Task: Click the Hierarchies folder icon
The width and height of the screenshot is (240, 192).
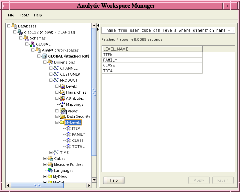Action: click(x=62, y=92)
